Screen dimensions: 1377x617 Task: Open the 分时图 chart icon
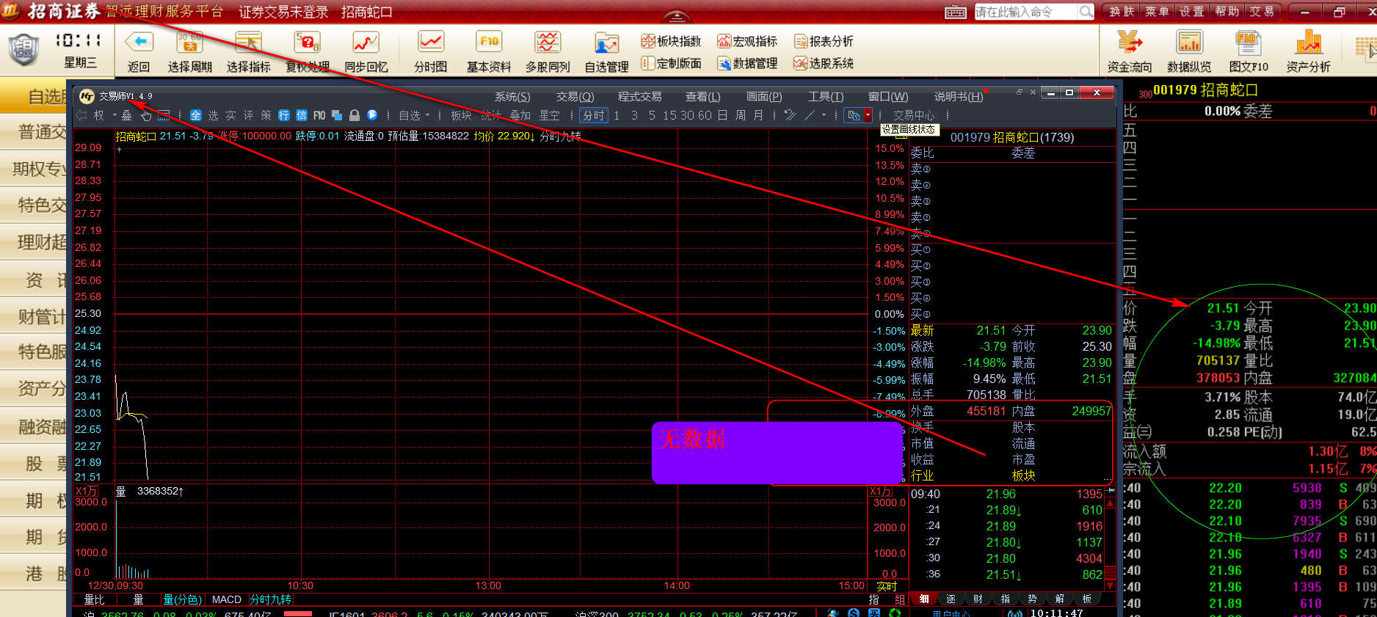point(430,43)
